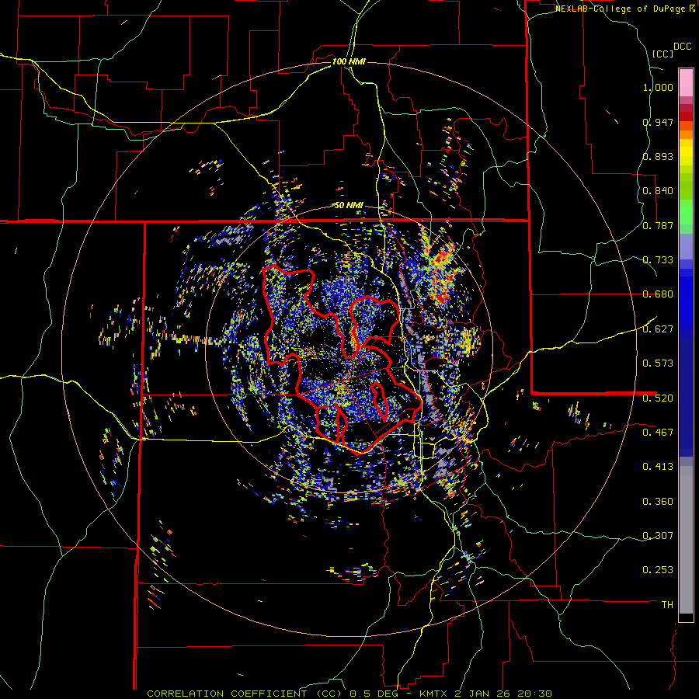This screenshot has height=699, width=699.
Task: Click the 50 NMI range ring label
Action: (x=349, y=205)
